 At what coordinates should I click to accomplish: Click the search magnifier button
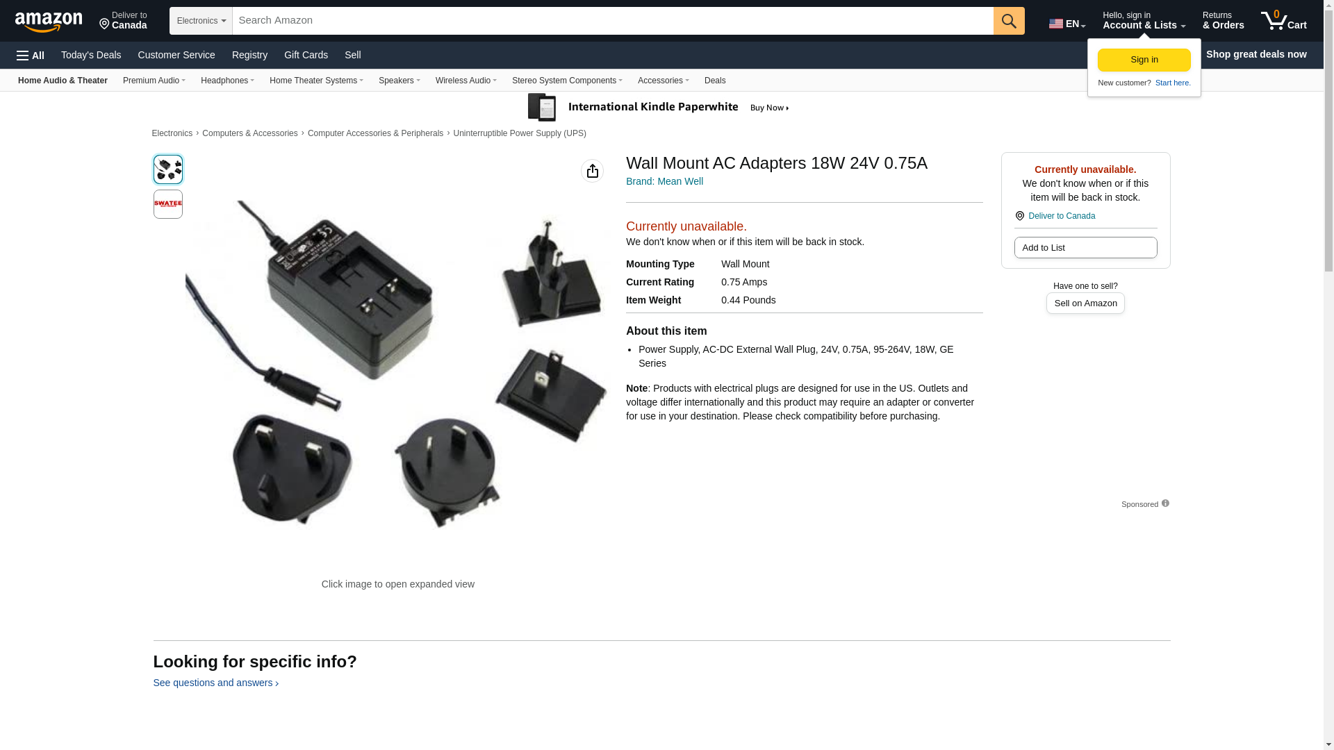[x=1009, y=21]
